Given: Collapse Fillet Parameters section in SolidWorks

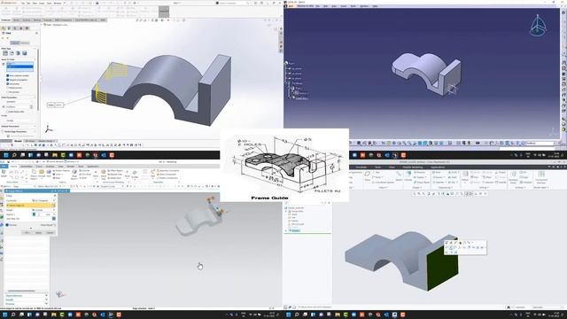Looking at the screenshot, I should [35, 97].
